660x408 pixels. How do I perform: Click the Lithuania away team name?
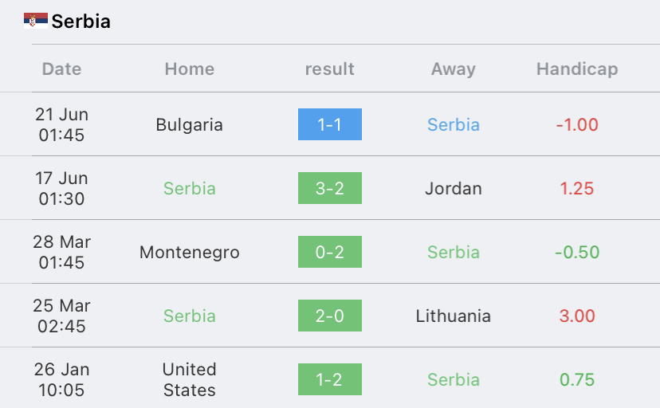click(x=454, y=316)
